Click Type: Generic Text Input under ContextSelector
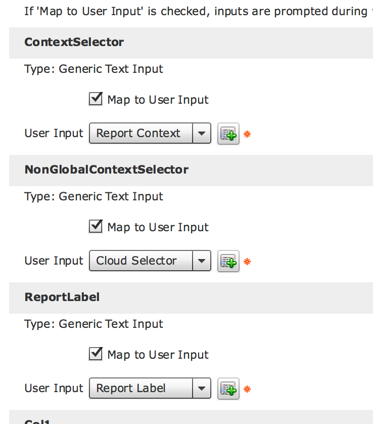The height and width of the screenshot is (424, 373). [x=94, y=69]
